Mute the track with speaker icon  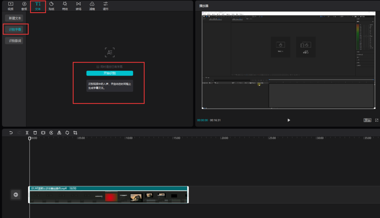click(16, 195)
